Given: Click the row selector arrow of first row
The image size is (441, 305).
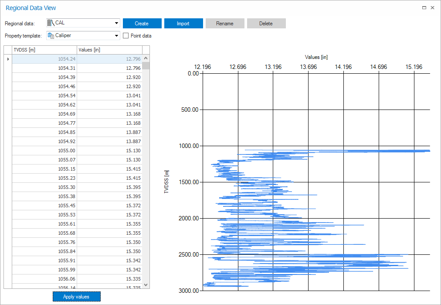Looking at the screenshot, I should [x=8, y=59].
